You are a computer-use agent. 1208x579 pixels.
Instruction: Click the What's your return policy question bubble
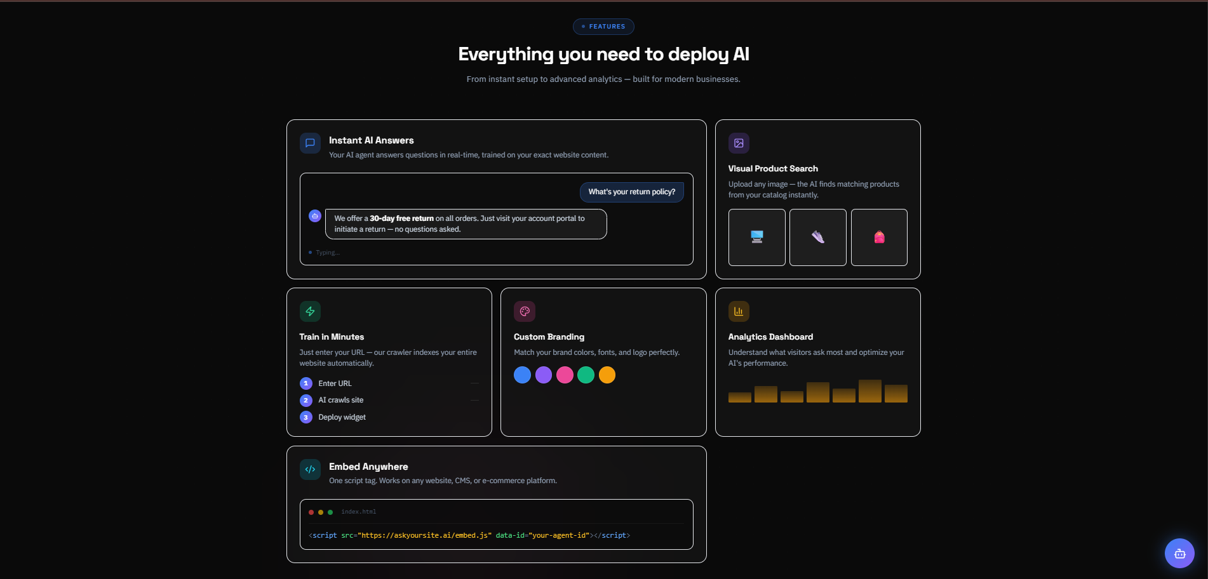pyautogui.click(x=631, y=192)
